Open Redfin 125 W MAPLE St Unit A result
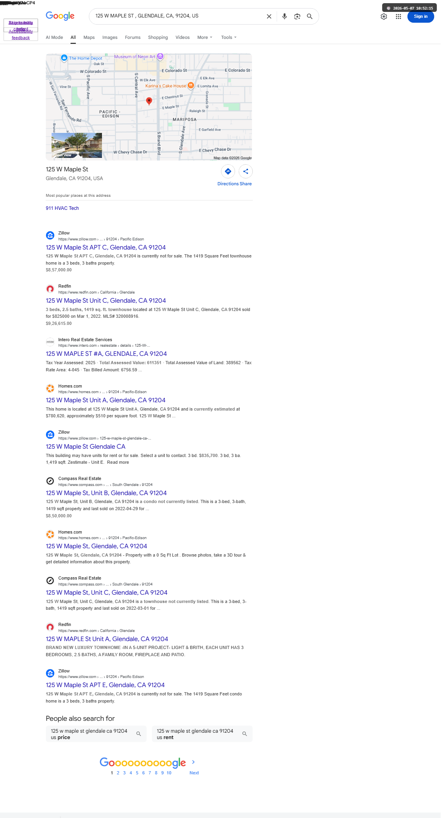 point(107,639)
